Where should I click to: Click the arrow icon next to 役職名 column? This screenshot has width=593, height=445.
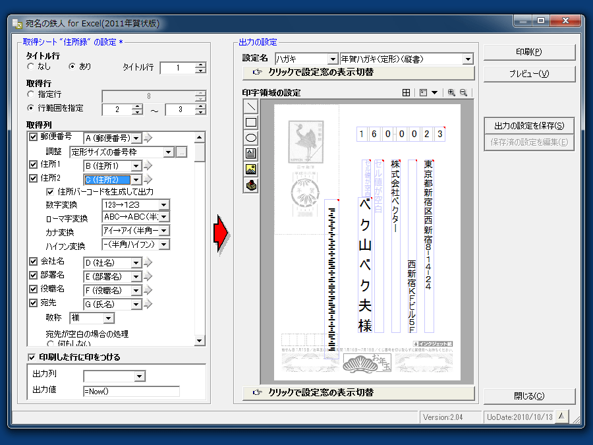click(148, 290)
